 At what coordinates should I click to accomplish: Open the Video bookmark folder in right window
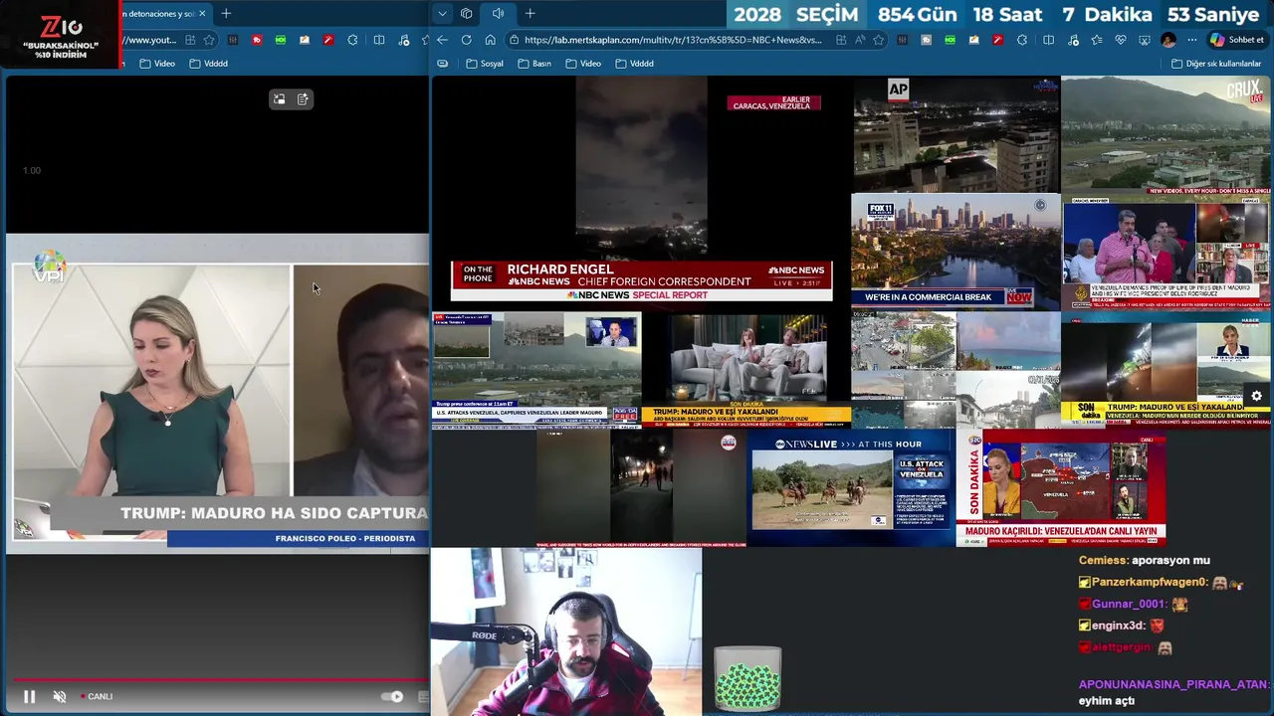point(583,63)
